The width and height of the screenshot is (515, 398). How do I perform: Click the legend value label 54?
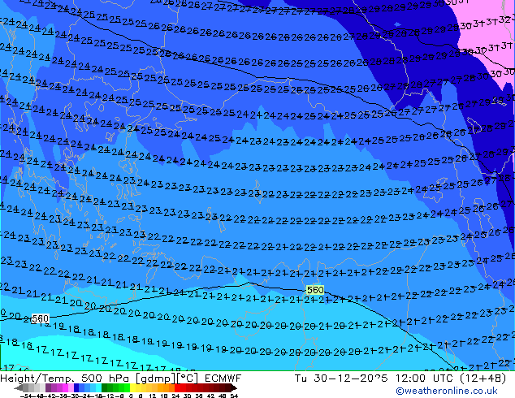click(x=234, y=396)
